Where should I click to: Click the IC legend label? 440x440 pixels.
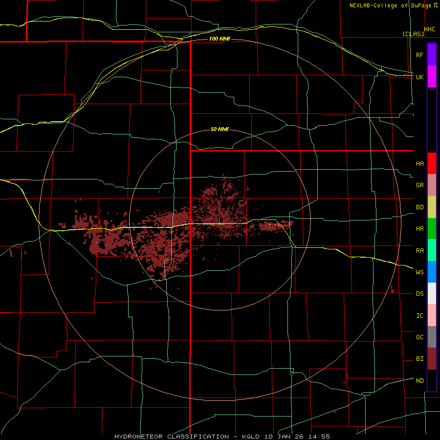click(419, 315)
